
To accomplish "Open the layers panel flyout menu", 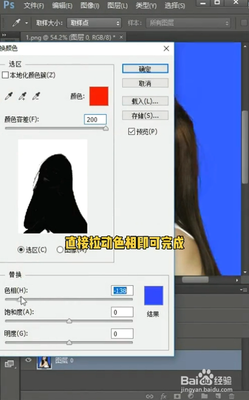I will (x=244, y=289).
